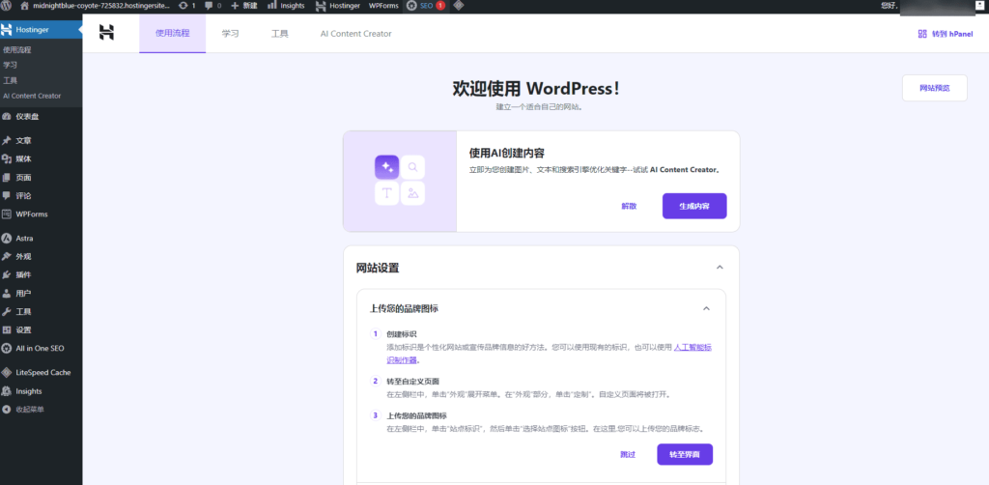Collapse the 上传您的品牌图标 panel
The image size is (989, 485).
[706, 308]
